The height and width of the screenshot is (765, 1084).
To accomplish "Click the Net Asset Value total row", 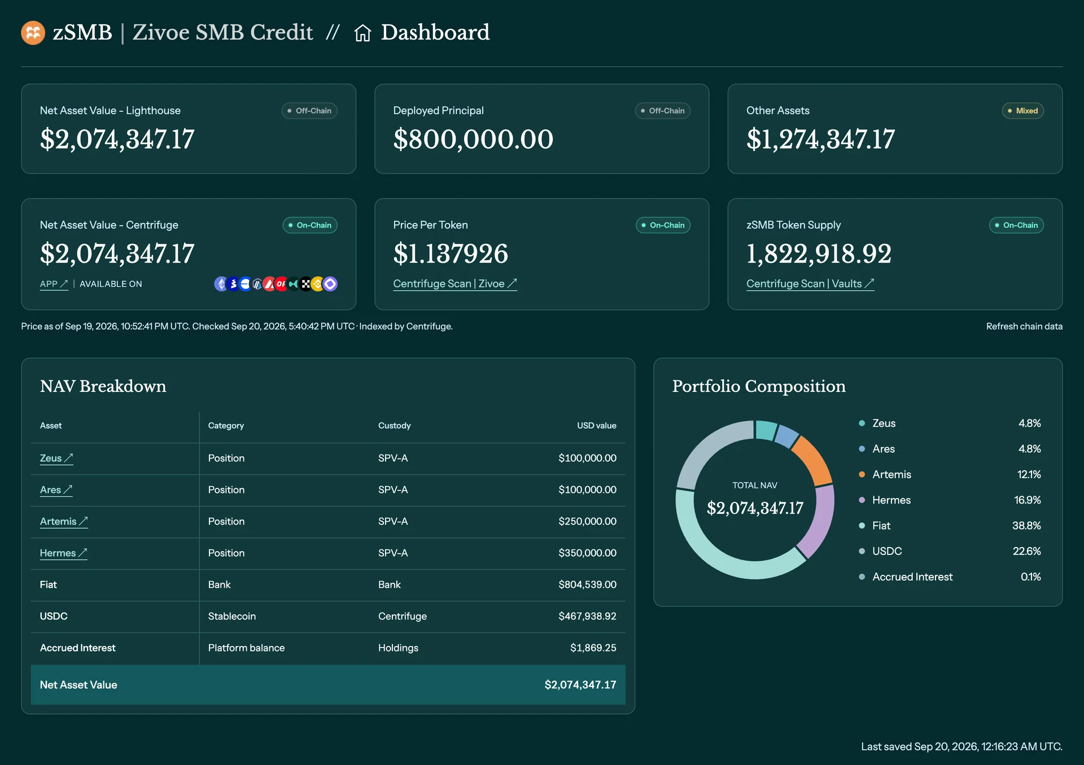I will point(328,685).
